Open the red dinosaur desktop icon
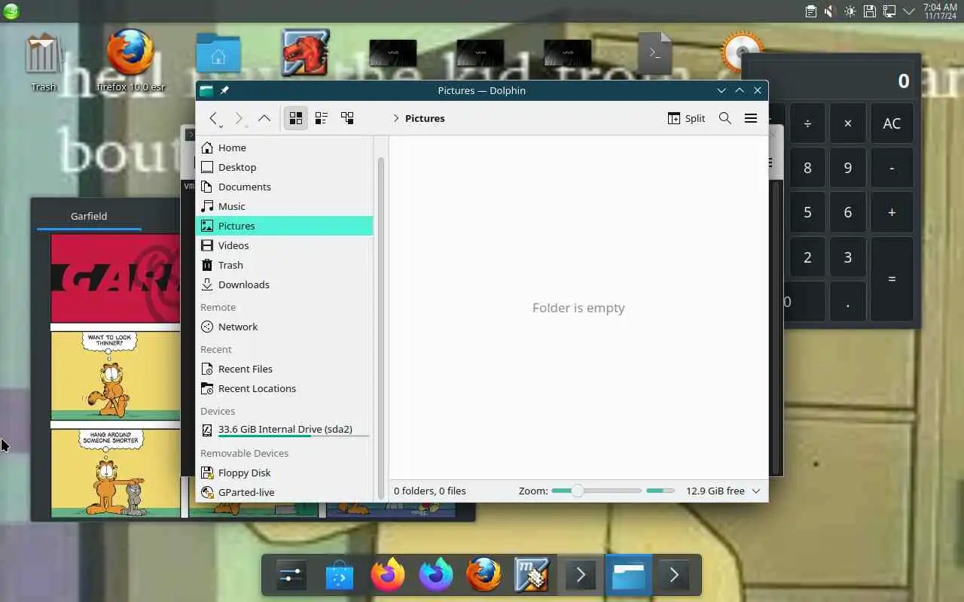964x602 pixels. (x=306, y=53)
